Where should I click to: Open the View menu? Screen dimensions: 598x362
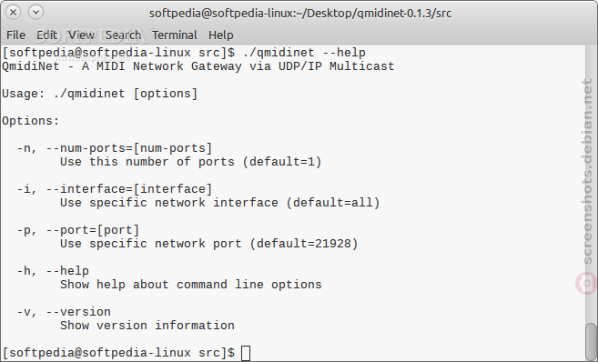tap(81, 35)
